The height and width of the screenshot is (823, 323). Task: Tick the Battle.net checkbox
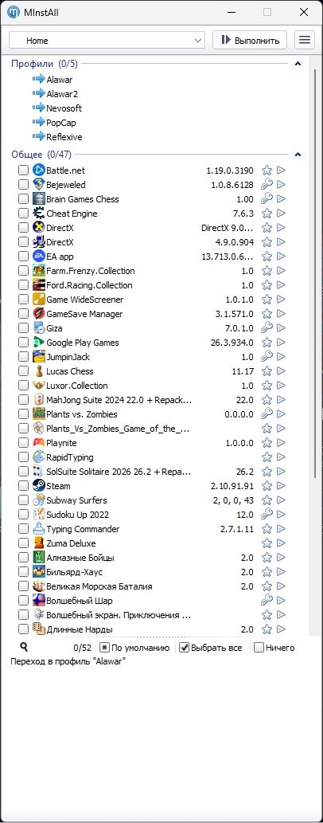(x=23, y=170)
